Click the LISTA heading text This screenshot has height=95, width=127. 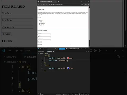[39, 18]
